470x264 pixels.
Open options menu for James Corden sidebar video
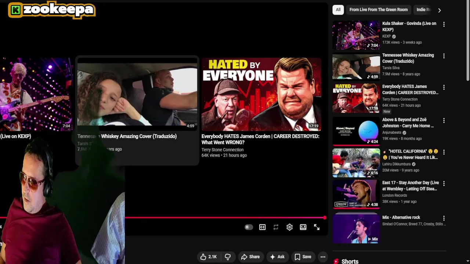tap(444, 88)
